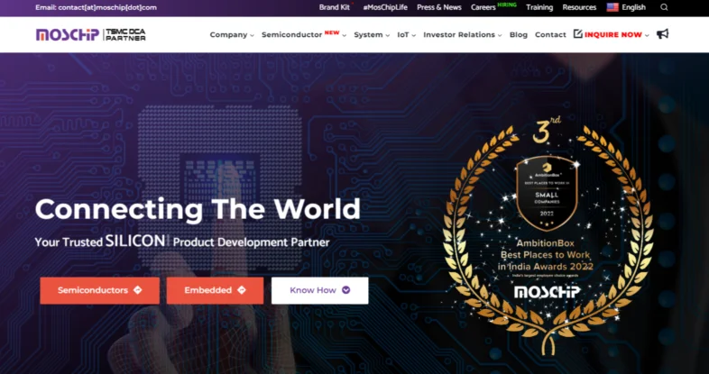Expand the Semiconductor menu chevron
709x374 pixels.
coord(344,35)
